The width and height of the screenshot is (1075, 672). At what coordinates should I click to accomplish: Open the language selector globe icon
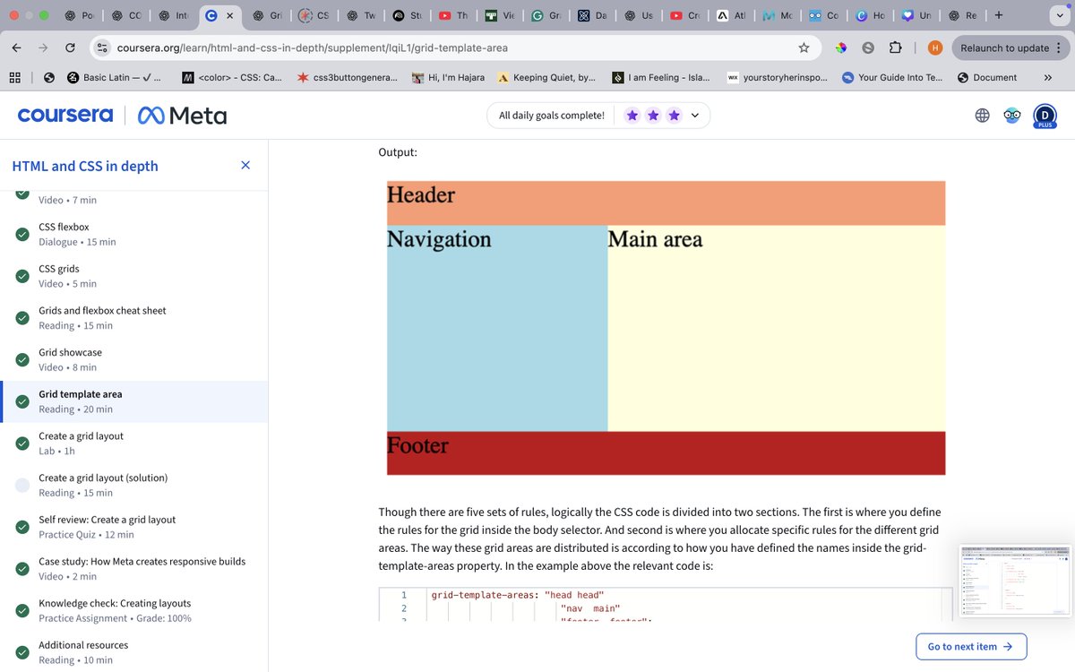982,115
